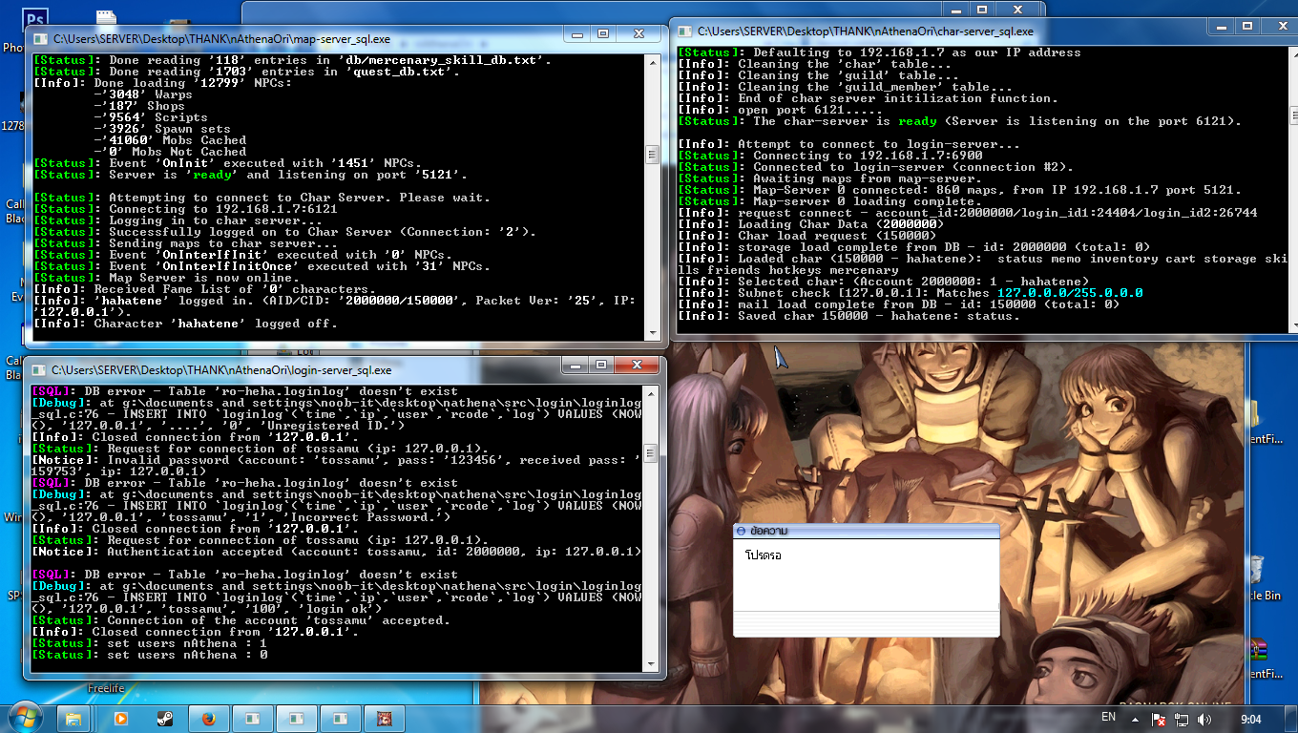
Task: Close the login-server_sql.exe window
Action: coord(635,364)
